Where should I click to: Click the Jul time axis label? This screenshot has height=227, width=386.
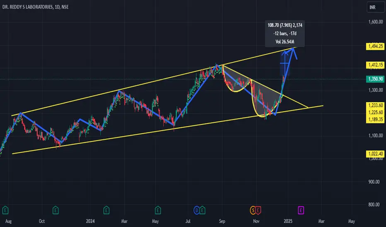pyautogui.click(x=188, y=221)
